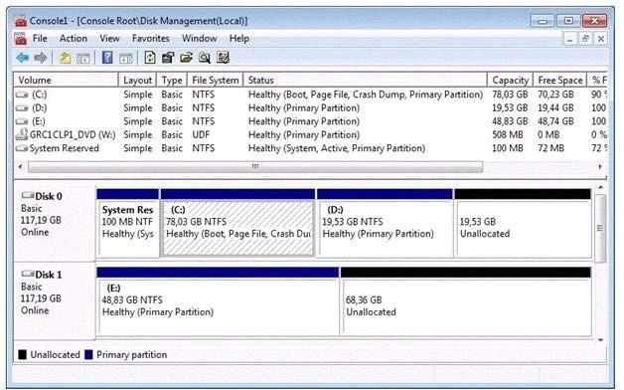
Task: Sort by the Layout column header
Action: click(138, 80)
